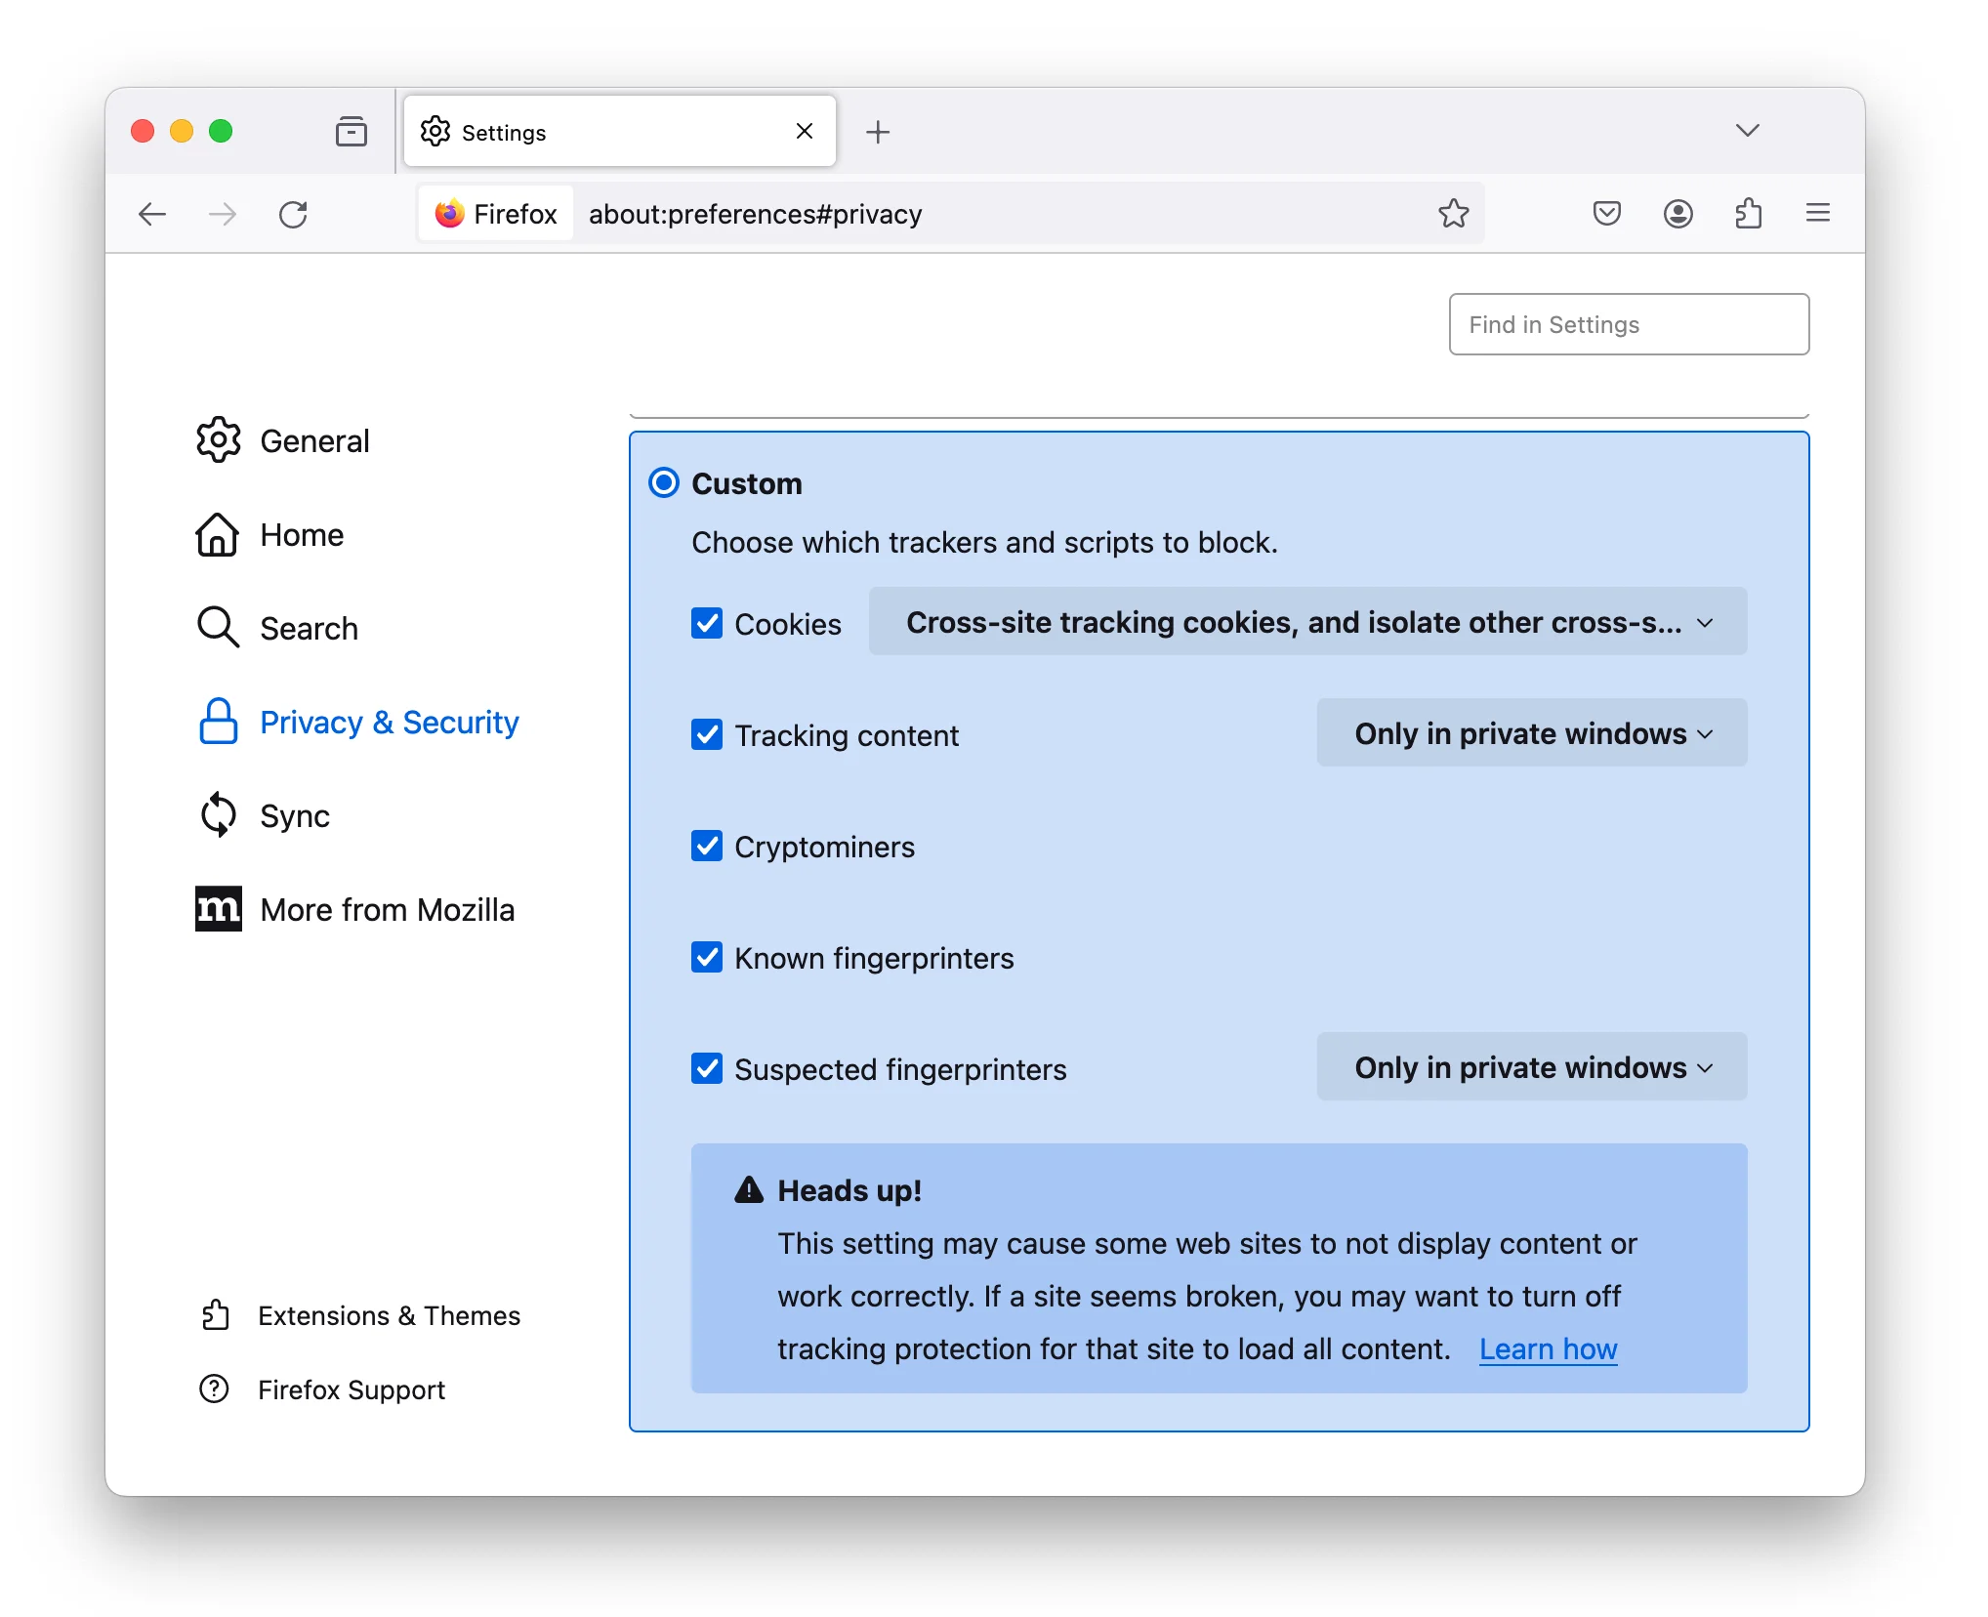Close the Settings tab
Image resolution: width=1988 pixels, height=1617 pixels.
click(805, 131)
